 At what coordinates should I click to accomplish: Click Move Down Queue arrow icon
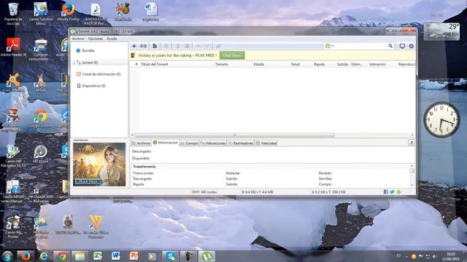click(x=207, y=46)
